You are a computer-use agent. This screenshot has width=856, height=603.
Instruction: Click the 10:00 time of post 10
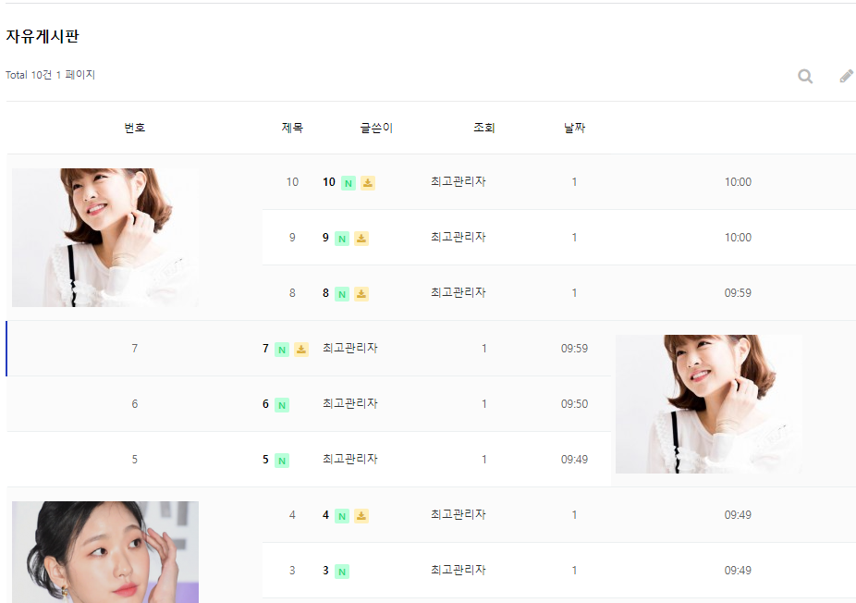coord(738,182)
